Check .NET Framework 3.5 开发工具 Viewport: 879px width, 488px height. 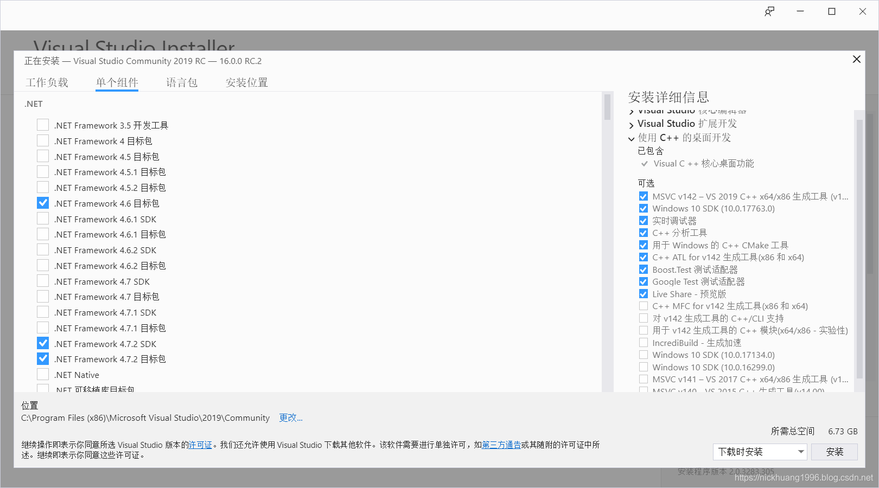click(x=43, y=125)
